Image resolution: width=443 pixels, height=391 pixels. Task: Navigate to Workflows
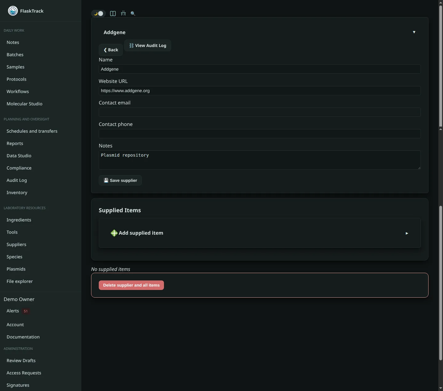point(18,92)
